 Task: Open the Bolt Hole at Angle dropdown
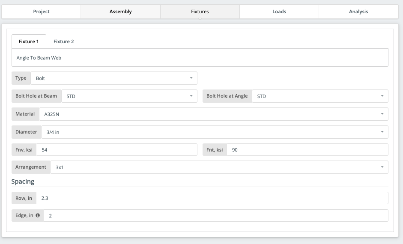320,96
